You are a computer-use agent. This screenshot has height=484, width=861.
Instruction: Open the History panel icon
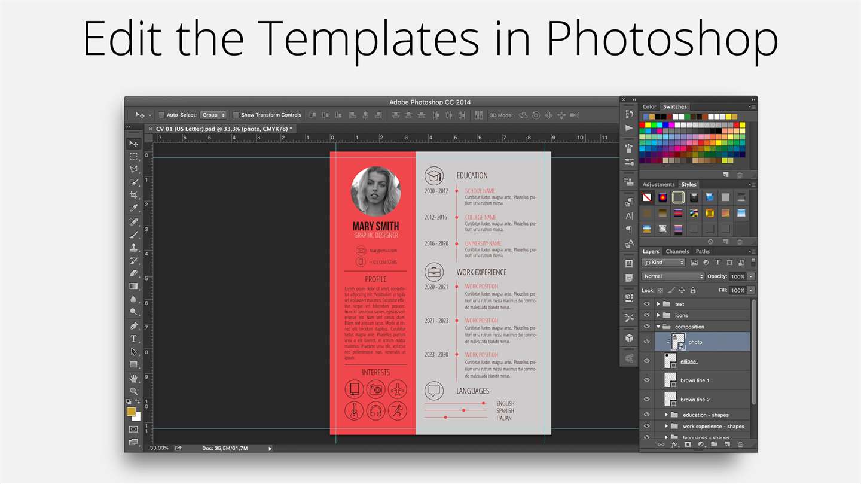tap(629, 114)
